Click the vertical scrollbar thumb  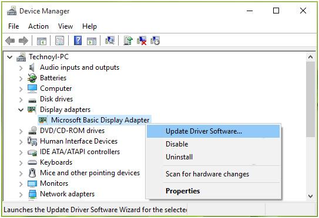(310, 100)
